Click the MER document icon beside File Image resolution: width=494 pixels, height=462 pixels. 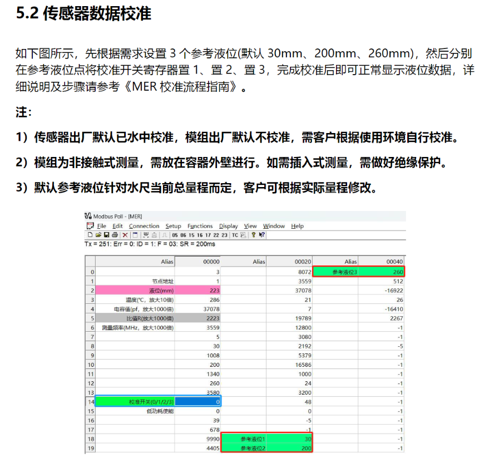click(91, 225)
